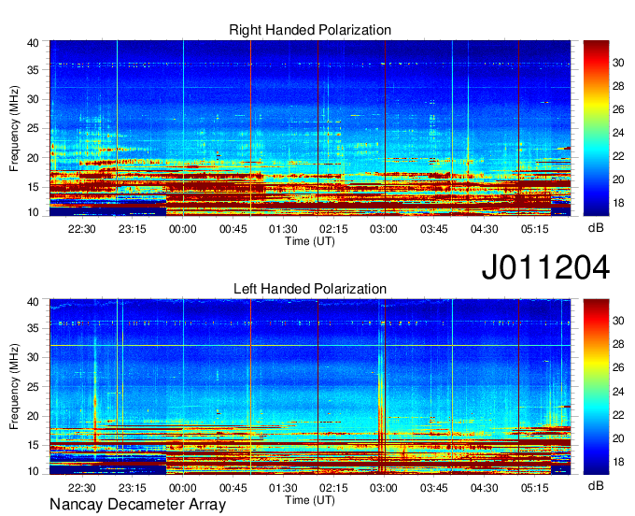Click the 30 MHz tick on Left Handed plot
Image resolution: width=635 pixels, height=516 pixels.
[33, 357]
